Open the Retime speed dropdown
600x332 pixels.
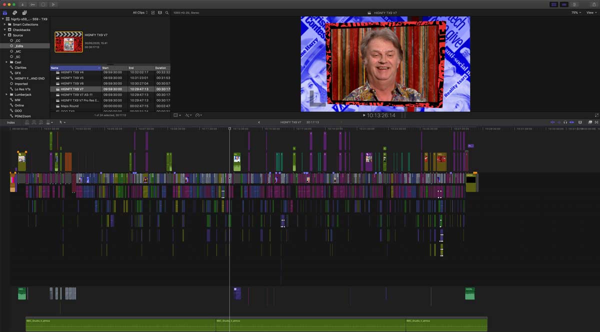point(199,115)
